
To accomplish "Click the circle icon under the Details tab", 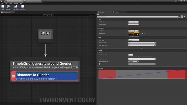I will pyautogui.click(x=98, y=14).
